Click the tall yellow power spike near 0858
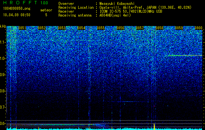This screenshot has width=205, height=130. point(154,126)
